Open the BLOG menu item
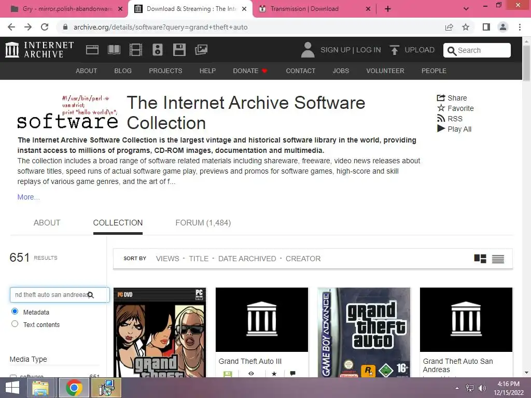 coord(123,70)
